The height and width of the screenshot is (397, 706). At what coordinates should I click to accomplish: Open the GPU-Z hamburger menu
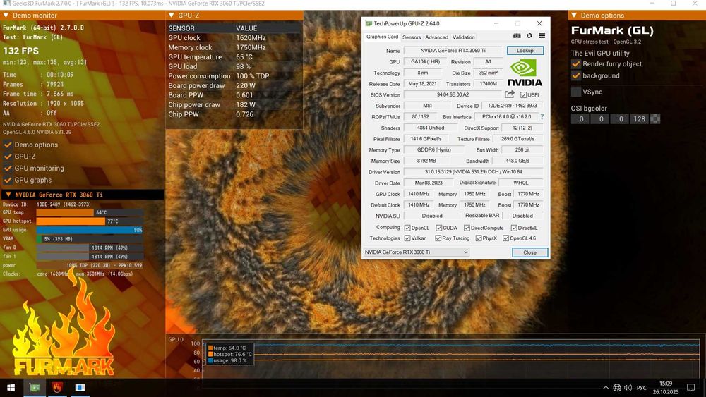pyautogui.click(x=542, y=36)
